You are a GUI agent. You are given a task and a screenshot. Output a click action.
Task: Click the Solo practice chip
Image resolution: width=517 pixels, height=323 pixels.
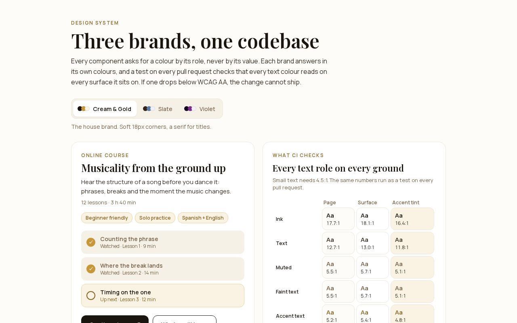click(x=155, y=218)
